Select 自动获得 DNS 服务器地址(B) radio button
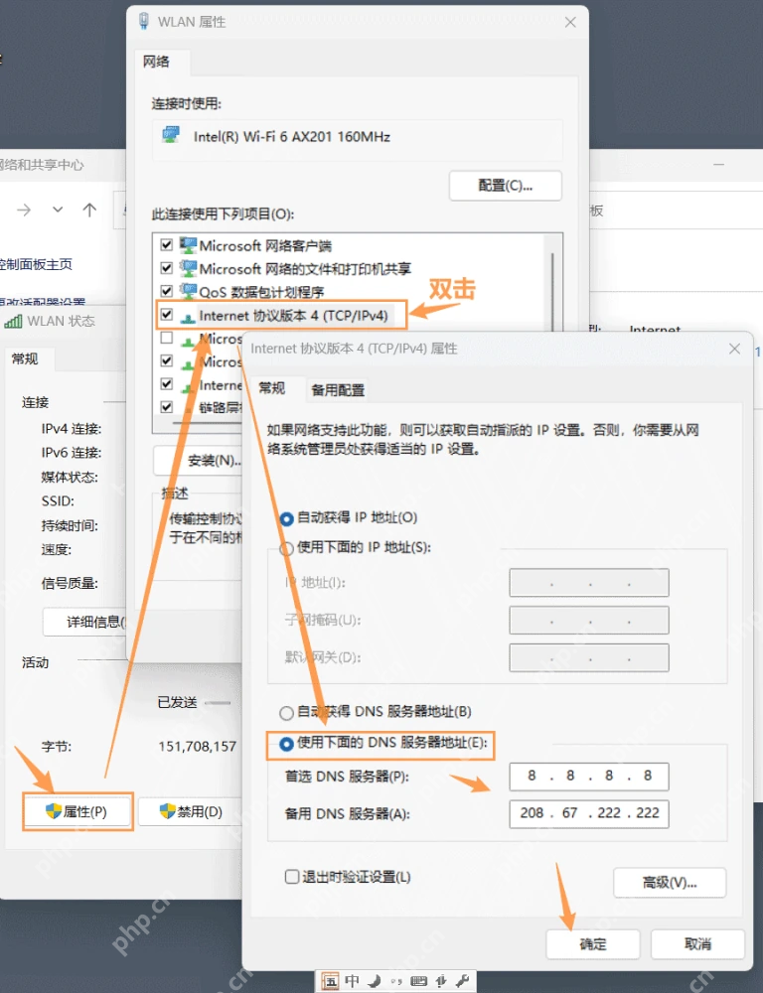The image size is (763, 993). [x=286, y=713]
